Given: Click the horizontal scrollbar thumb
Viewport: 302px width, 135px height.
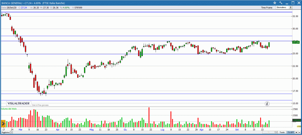Looking at the screenshot, I should click(269, 132).
